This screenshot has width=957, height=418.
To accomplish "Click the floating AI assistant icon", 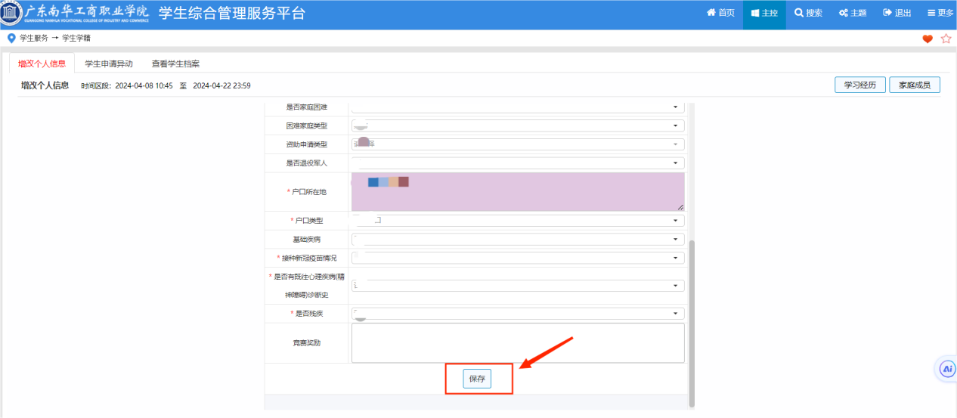I will point(946,369).
